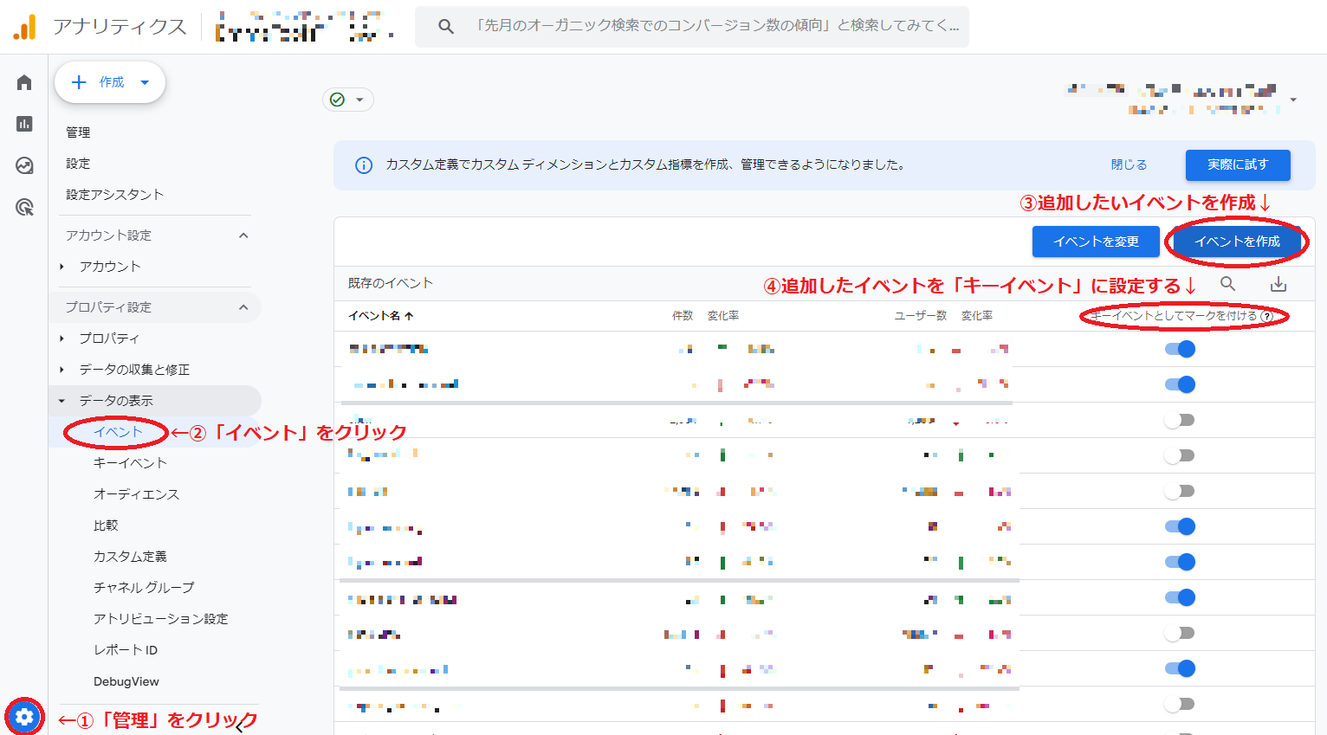Open 設定 in the sidebar

tap(78, 164)
